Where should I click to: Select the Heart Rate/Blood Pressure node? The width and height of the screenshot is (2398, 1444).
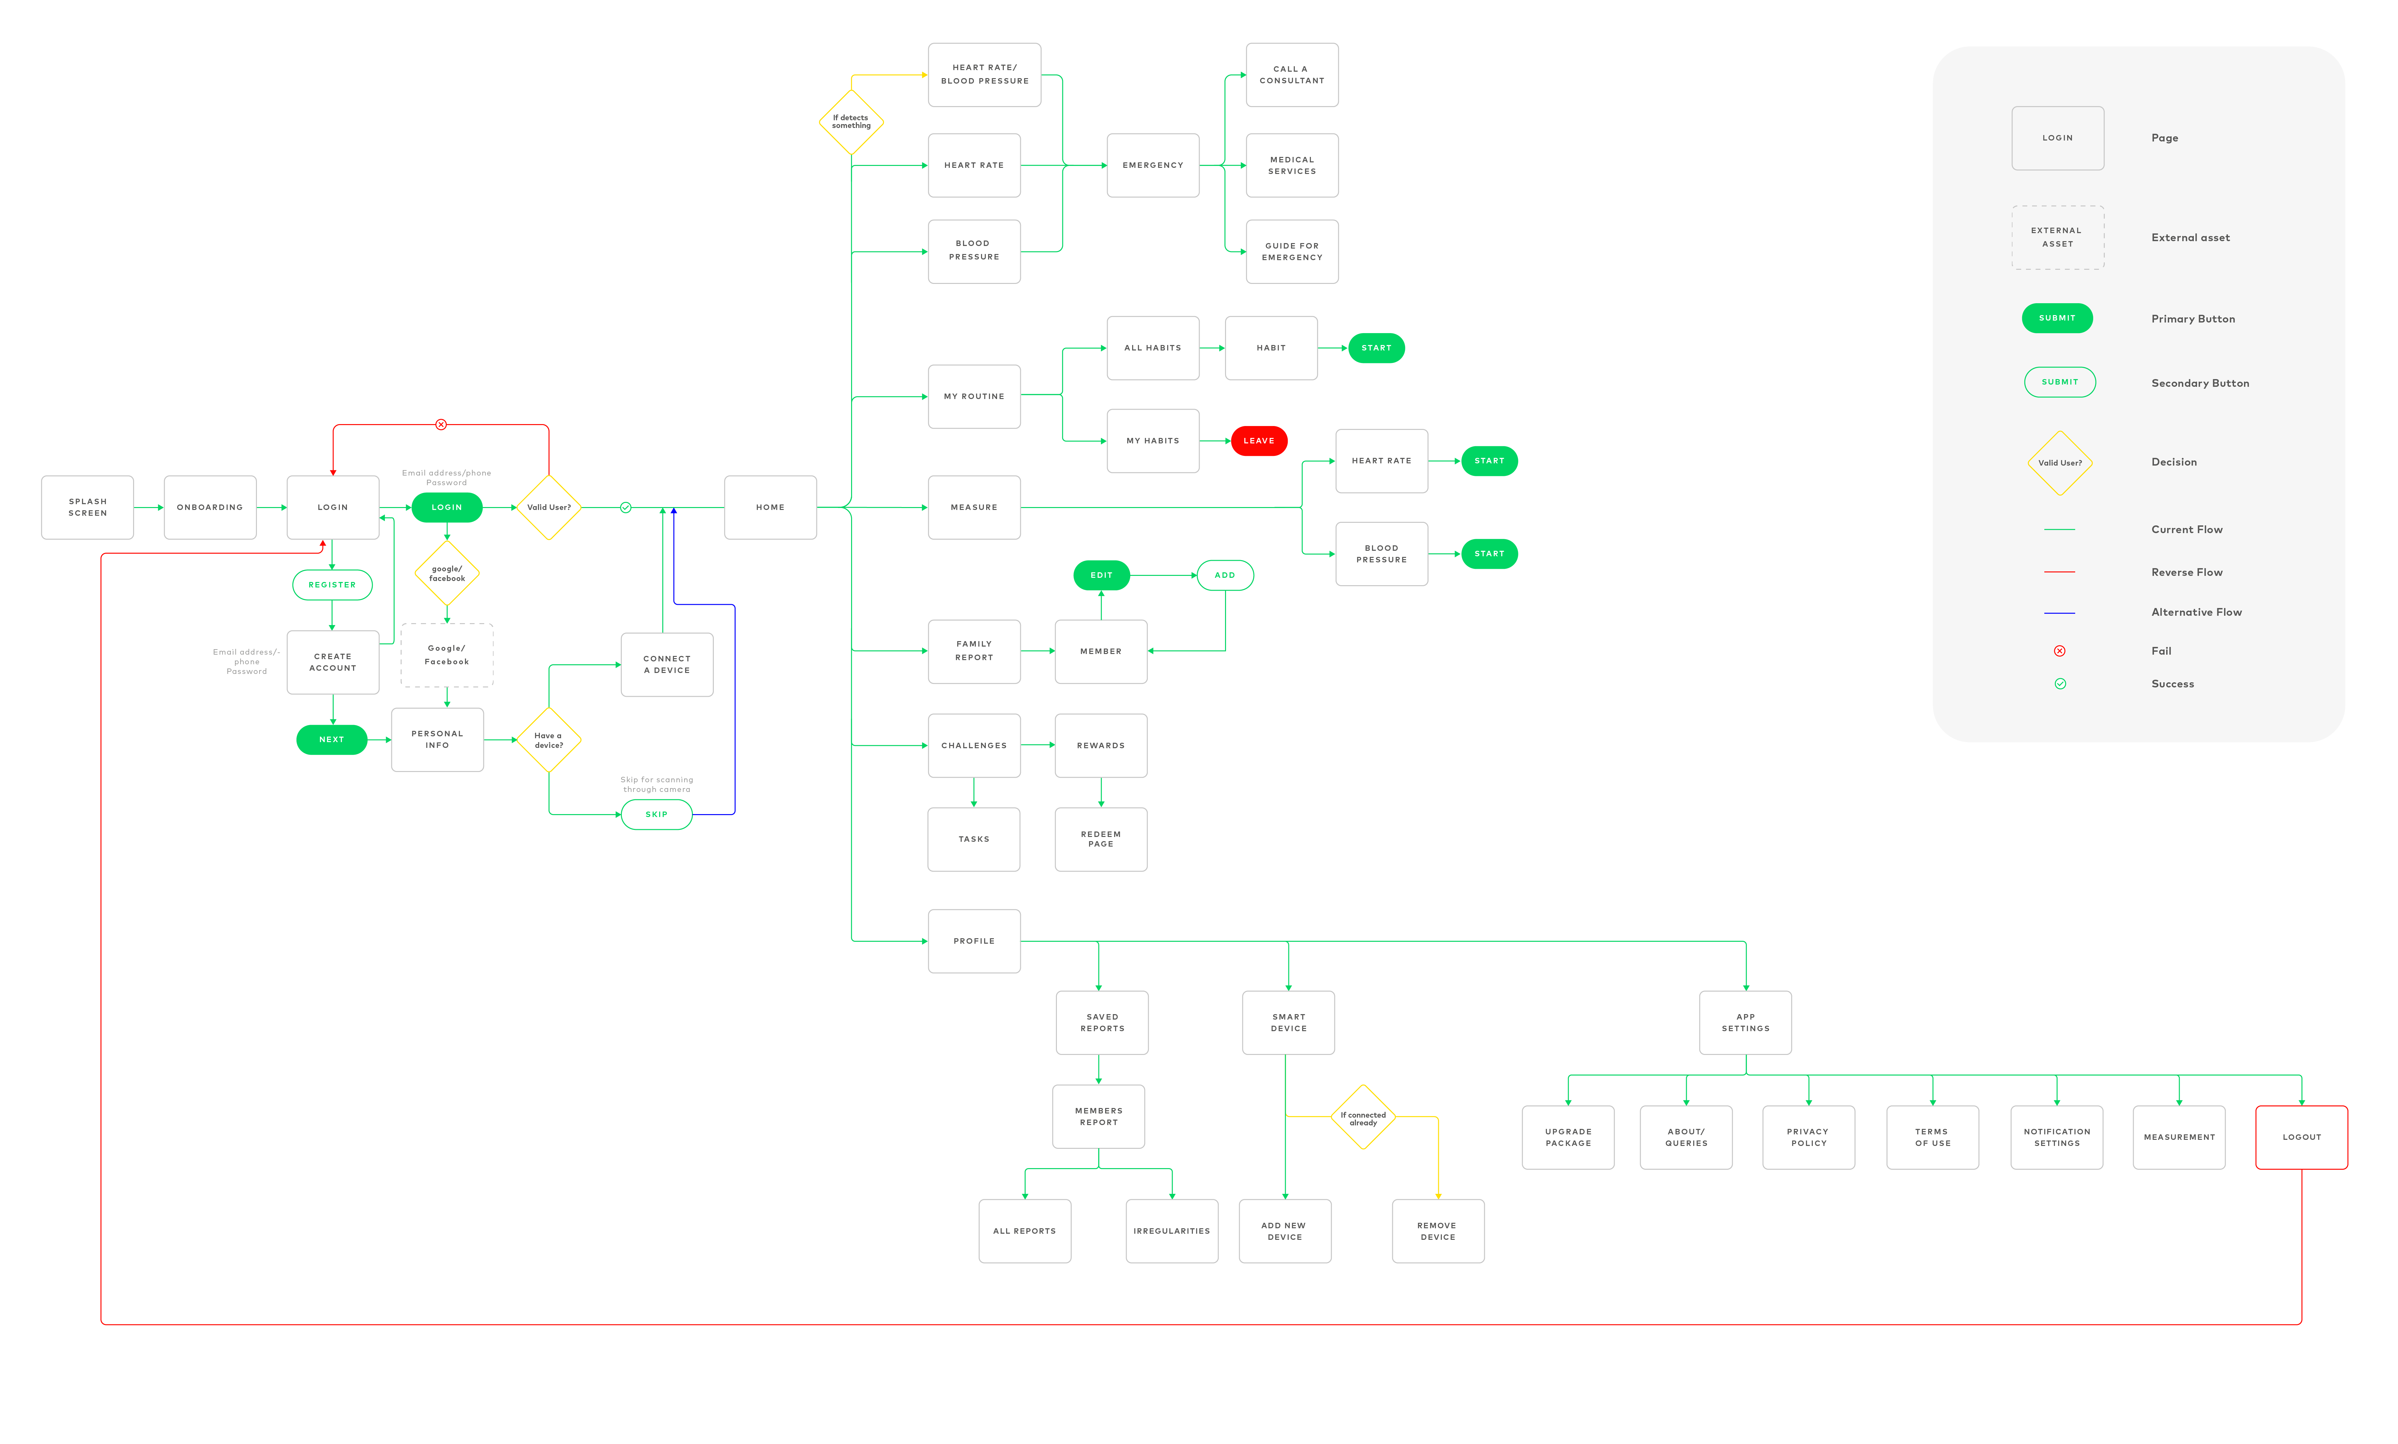(985, 75)
